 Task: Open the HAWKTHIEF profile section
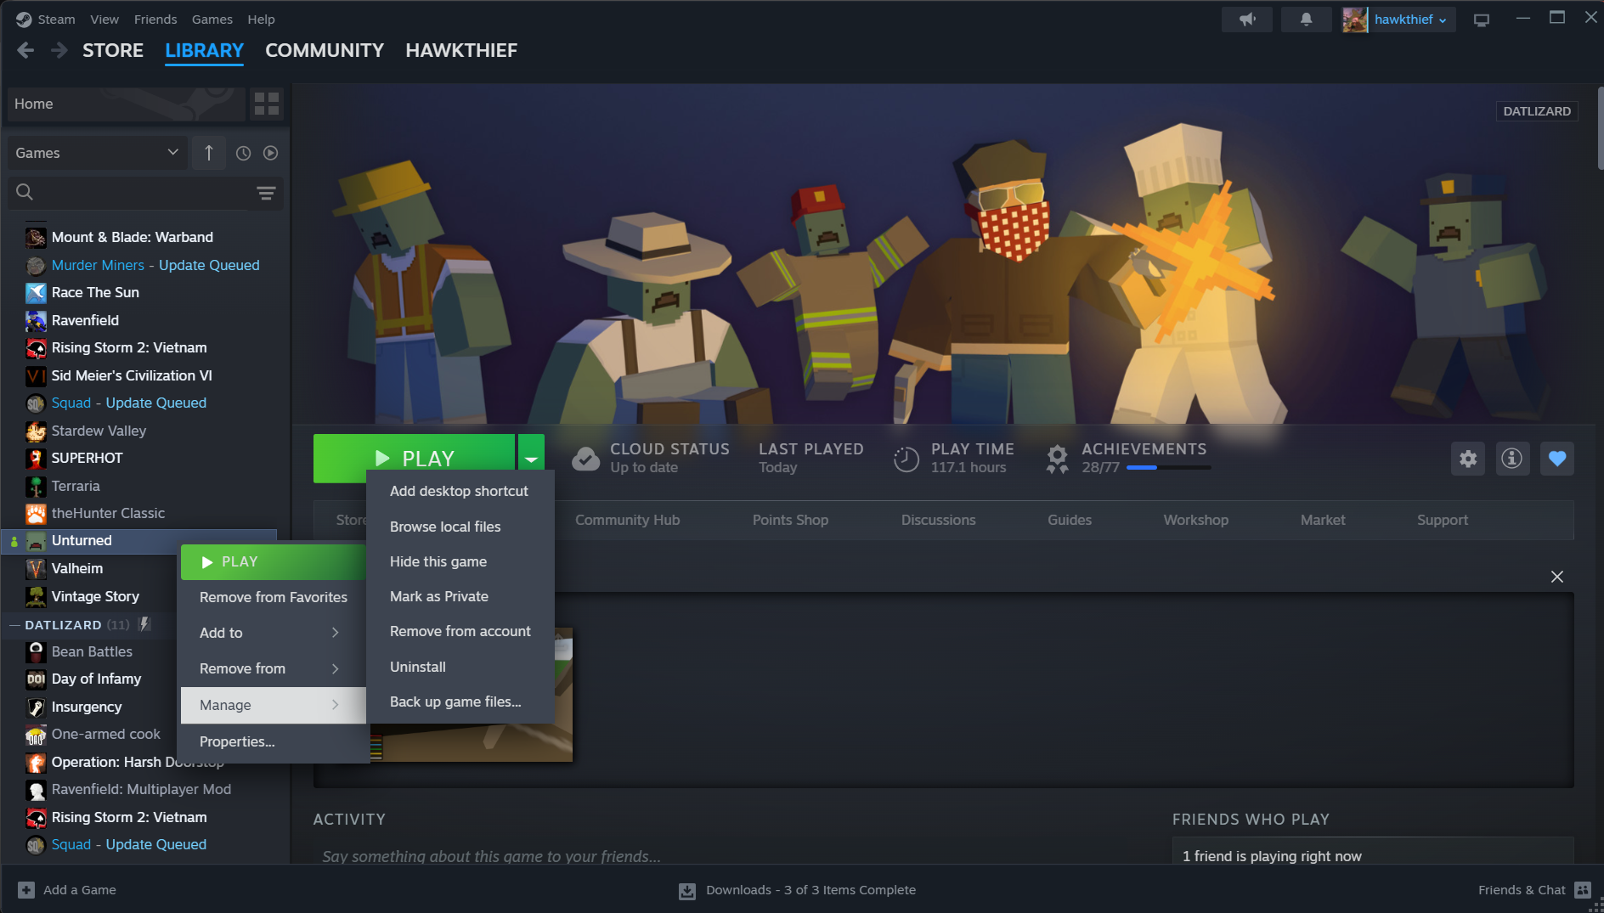click(x=461, y=51)
